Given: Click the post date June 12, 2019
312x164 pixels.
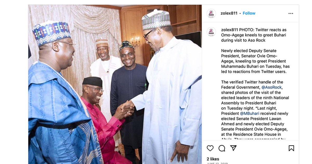Looking at the screenshot, I should [x=217, y=163].
